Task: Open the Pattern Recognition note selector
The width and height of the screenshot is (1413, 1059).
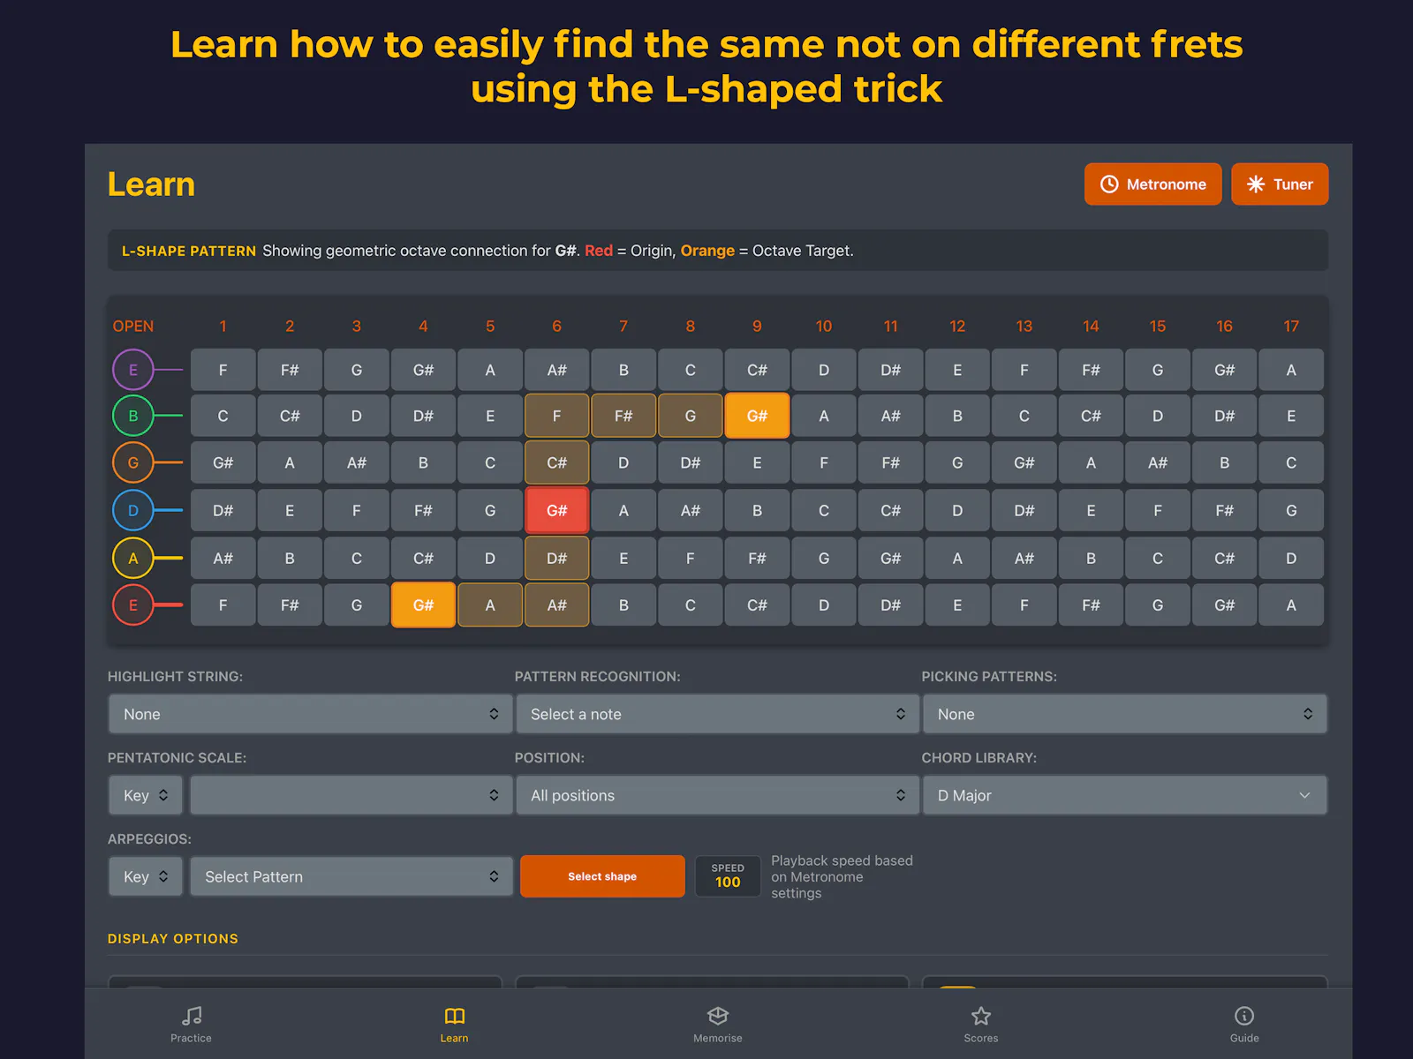Action: coord(717,714)
